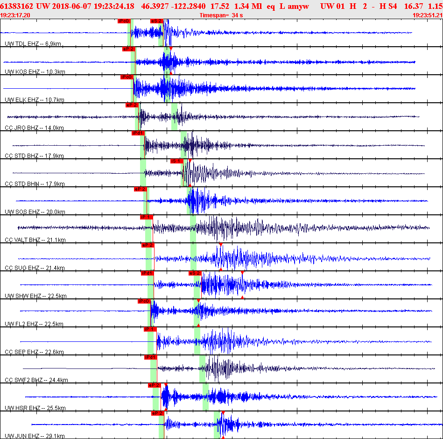This screenshot has width=443, height=439.
Task: Click the eP 2 pick flag on KOS trace
Action: click(128, 49)
